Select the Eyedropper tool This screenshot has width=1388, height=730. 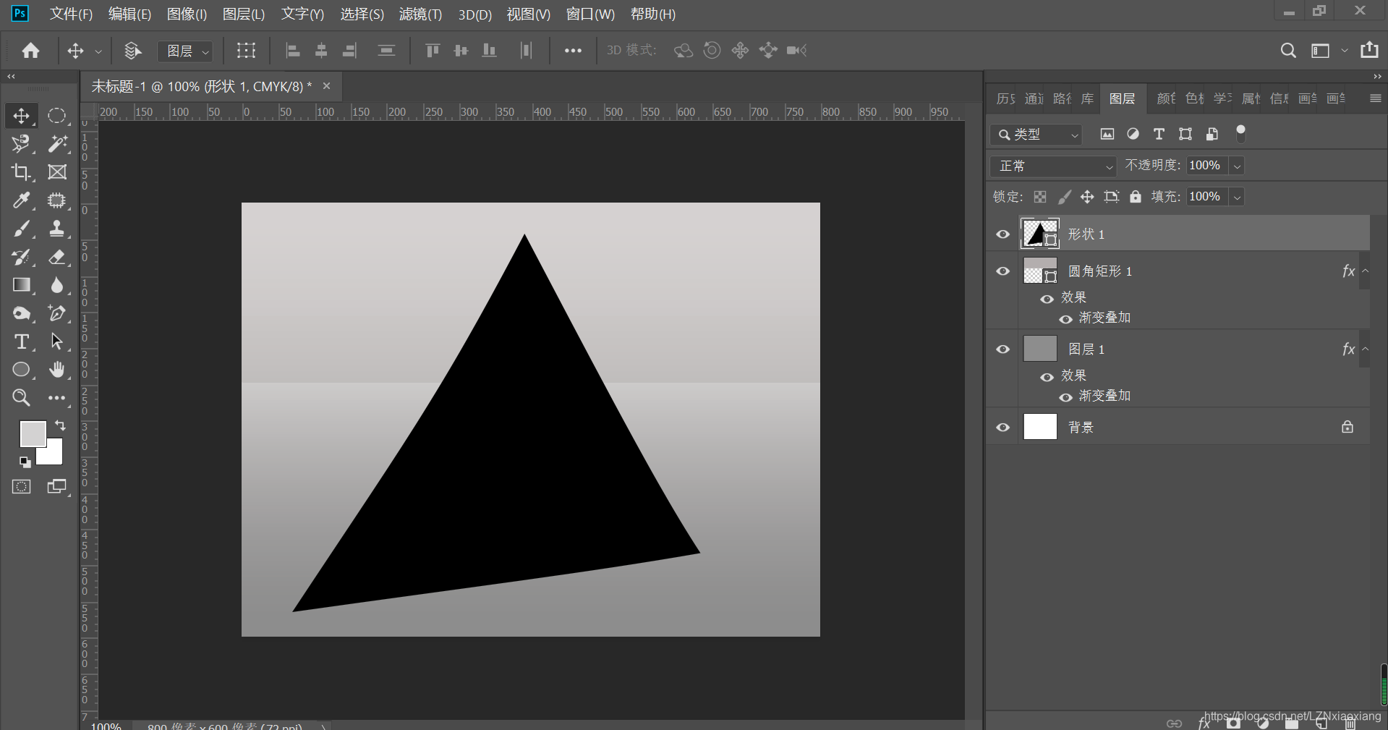(x=21, y=200)
